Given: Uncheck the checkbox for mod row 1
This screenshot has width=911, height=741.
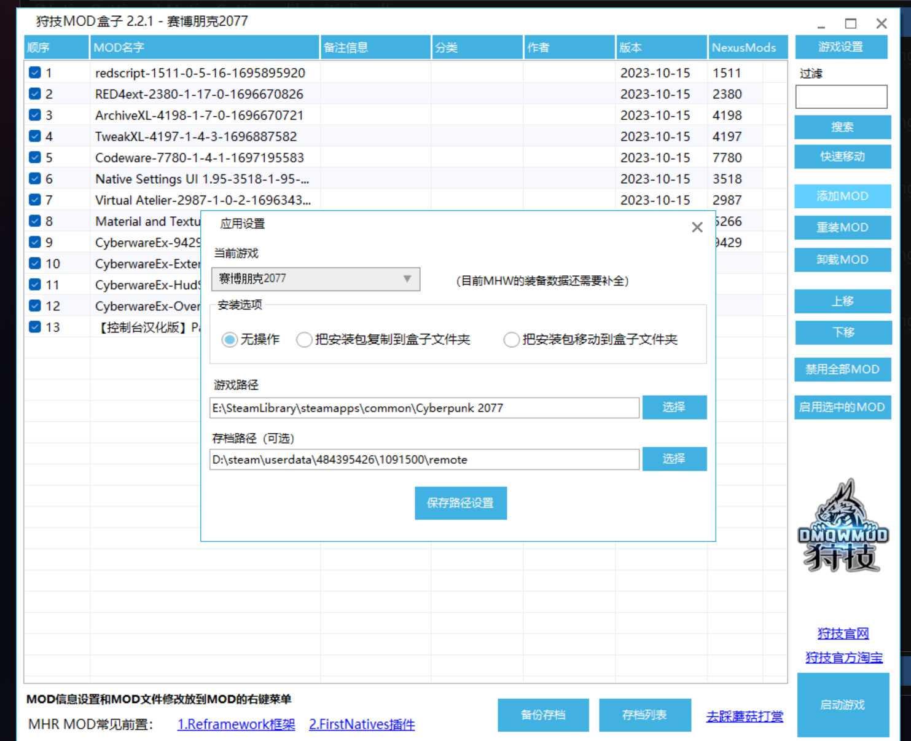Looking at the screenshot, I should coord(35,73).
